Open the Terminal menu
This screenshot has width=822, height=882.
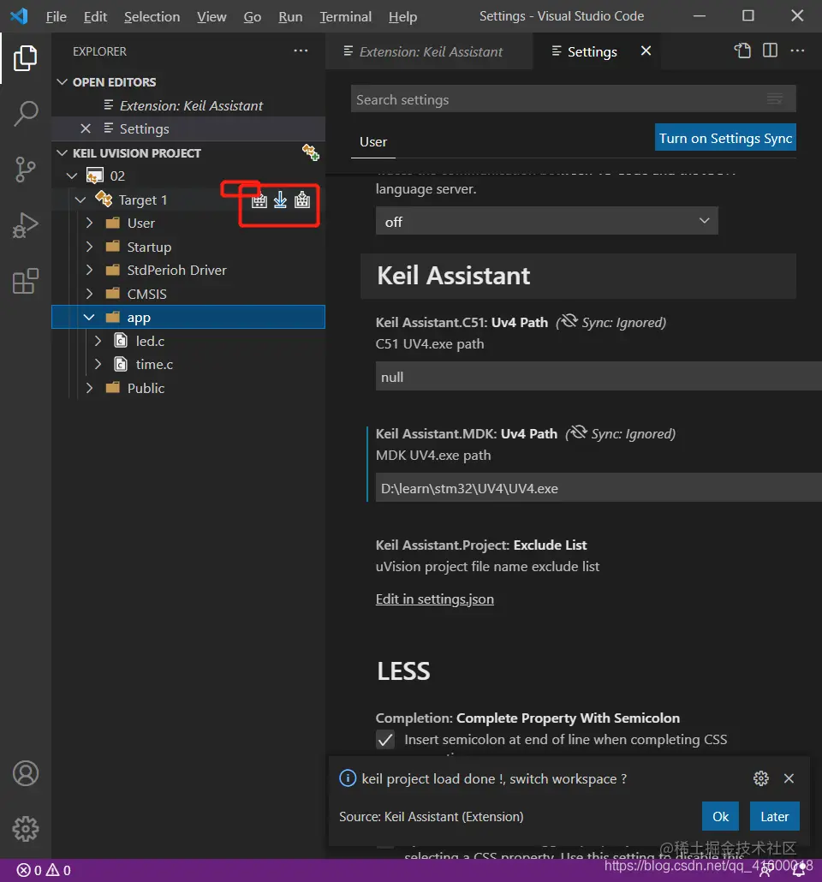[x=345, y=17]
